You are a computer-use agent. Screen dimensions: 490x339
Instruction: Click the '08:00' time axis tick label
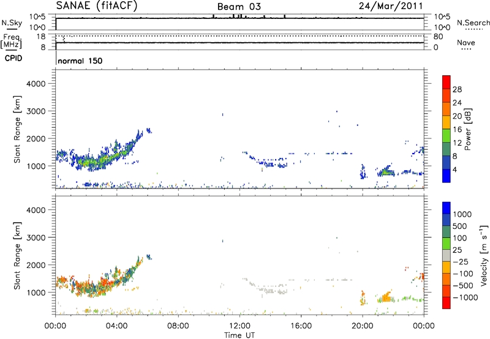178,326
